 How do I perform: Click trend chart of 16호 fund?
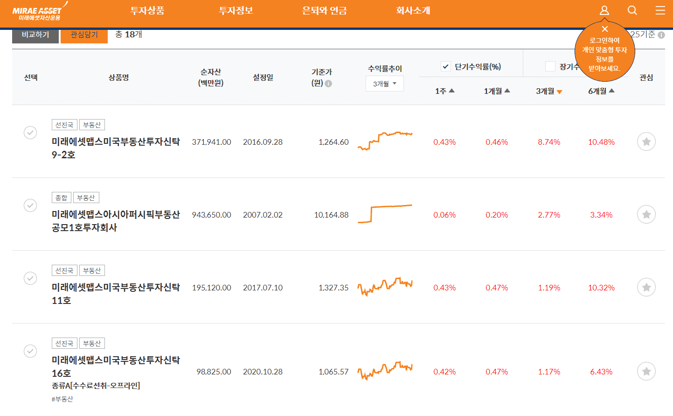[385, 370]
